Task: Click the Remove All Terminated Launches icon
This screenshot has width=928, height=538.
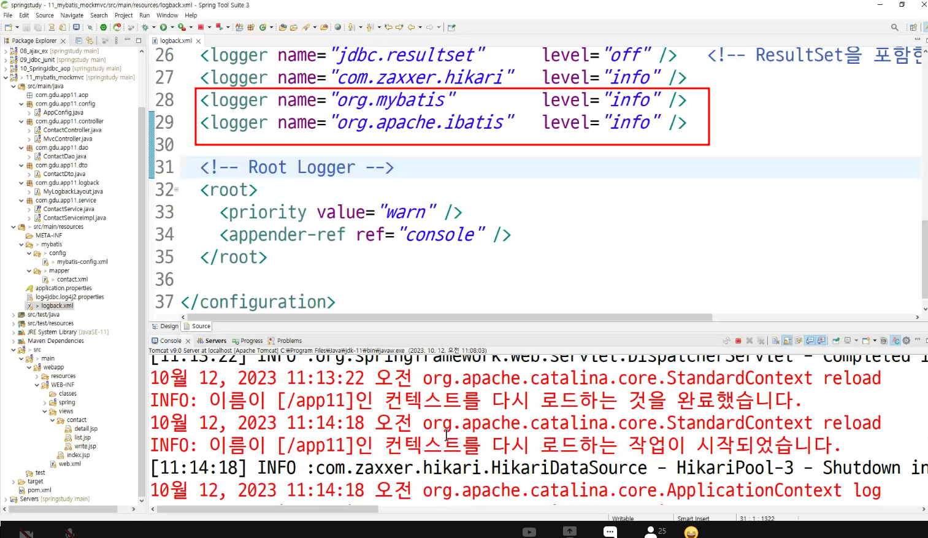Action: tap(761, 340)
